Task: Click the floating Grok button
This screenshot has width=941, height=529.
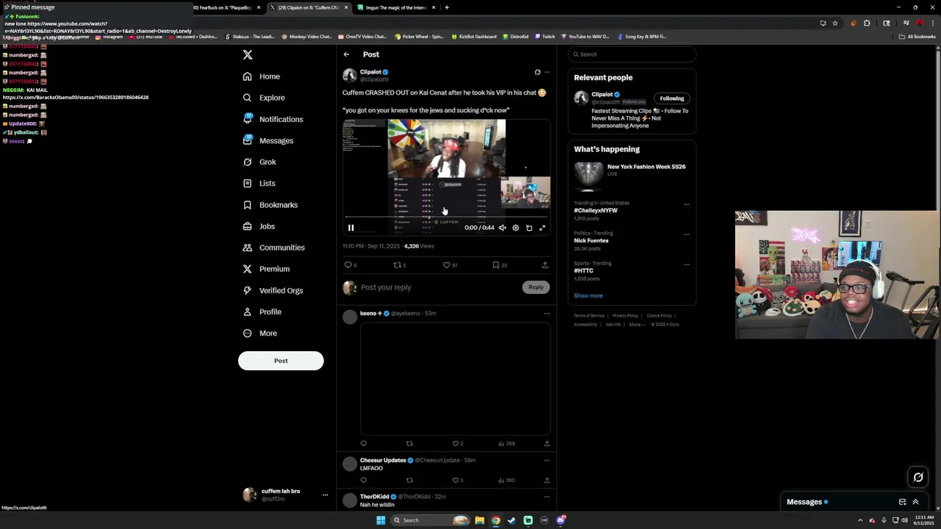Action: (918, 478)
